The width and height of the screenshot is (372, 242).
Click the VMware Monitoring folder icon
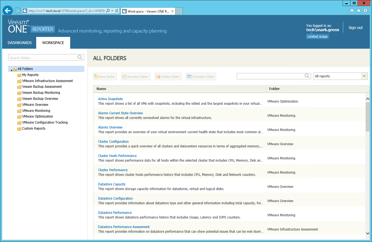tap(19, 111)
